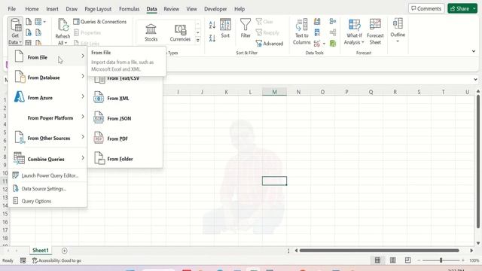The width and height of the screenshot is (482, 271).
Task: Sort Z to A descending icon
Action: tap(212, 38)
